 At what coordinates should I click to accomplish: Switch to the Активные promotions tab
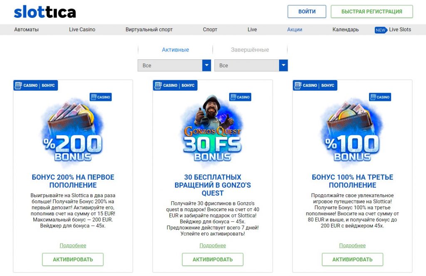[x=175, y=50]
